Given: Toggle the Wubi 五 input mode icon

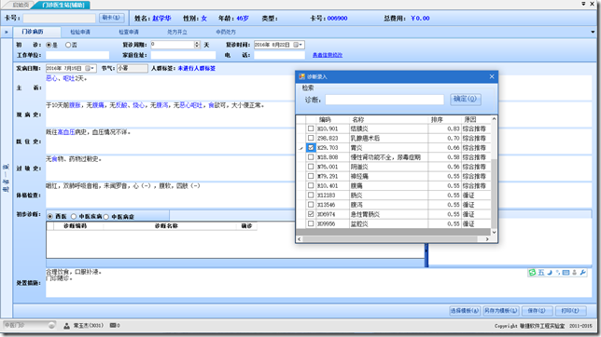Looking at the screenshot, I should click(541, 273).
